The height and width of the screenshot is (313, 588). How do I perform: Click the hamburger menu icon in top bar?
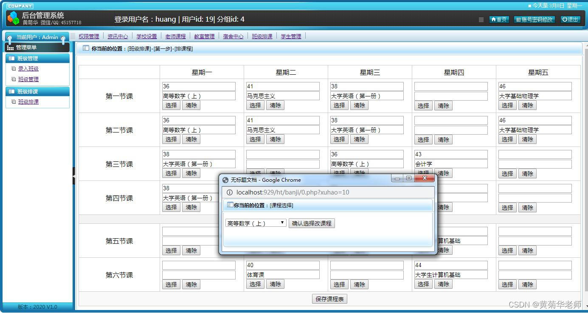481,20
